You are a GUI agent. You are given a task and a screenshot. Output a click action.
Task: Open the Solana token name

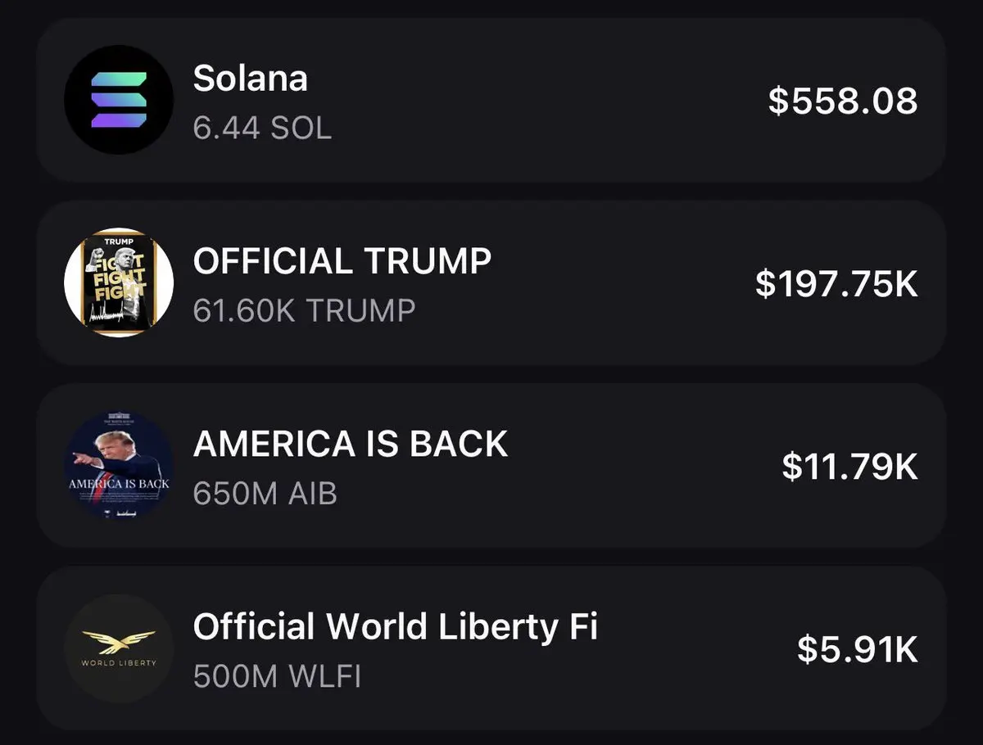(x=251, y=79)
